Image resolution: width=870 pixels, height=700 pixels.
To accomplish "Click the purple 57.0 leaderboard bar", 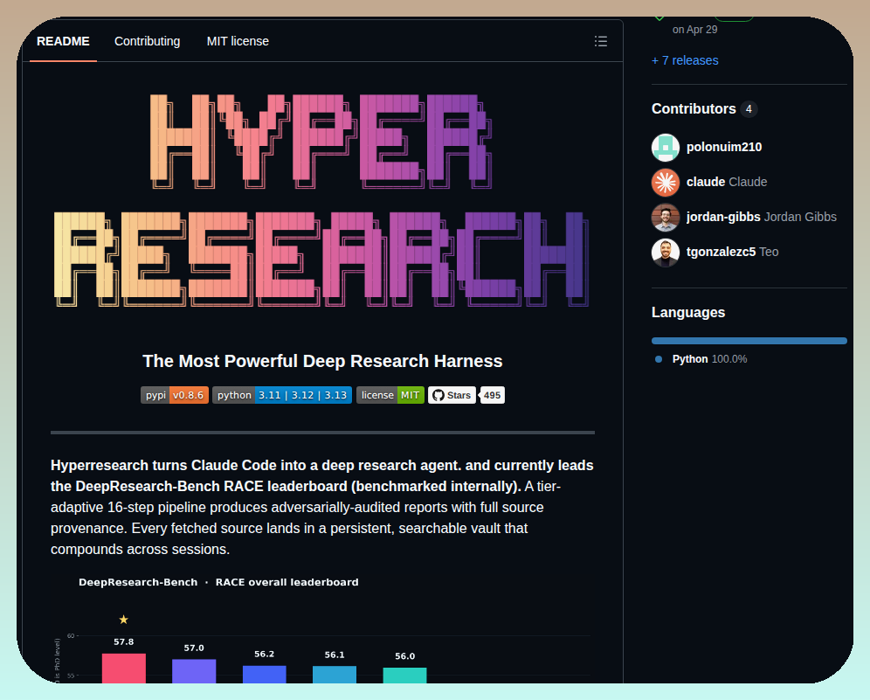I will point(194,671).
